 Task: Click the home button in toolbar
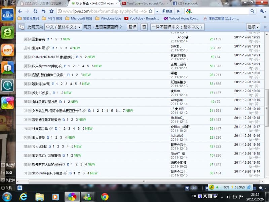[x=44, y=11]
